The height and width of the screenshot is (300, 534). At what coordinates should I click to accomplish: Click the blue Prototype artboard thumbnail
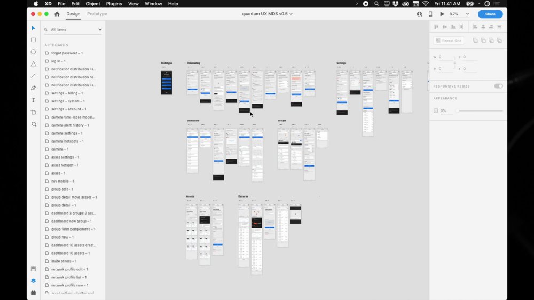pyautogui.click(x=167, y=83)
